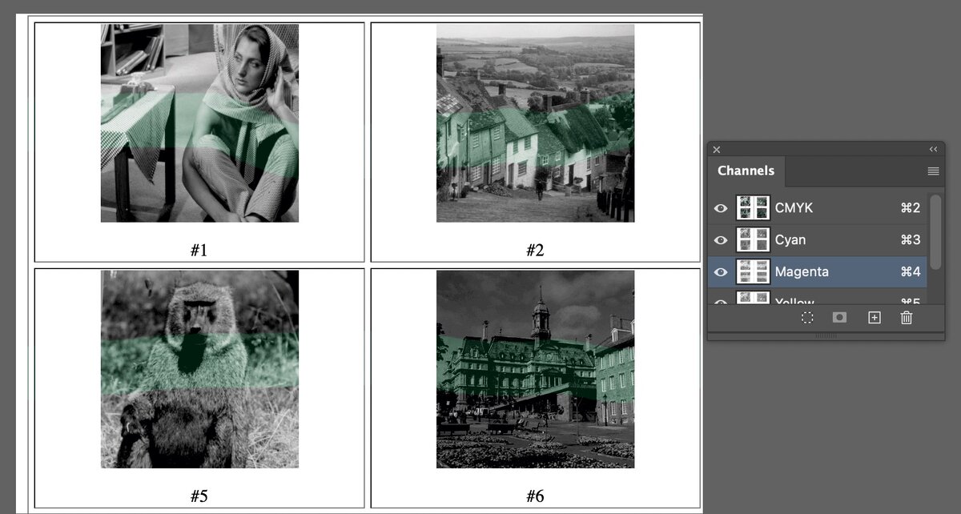Click the Channels panel scrollbar
961x514 pixels.
point(935,232)
